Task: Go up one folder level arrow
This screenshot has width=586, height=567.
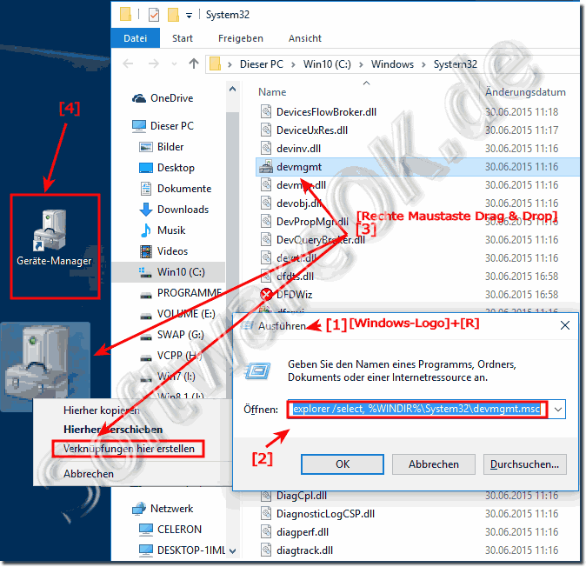Action: pos(194,63)
